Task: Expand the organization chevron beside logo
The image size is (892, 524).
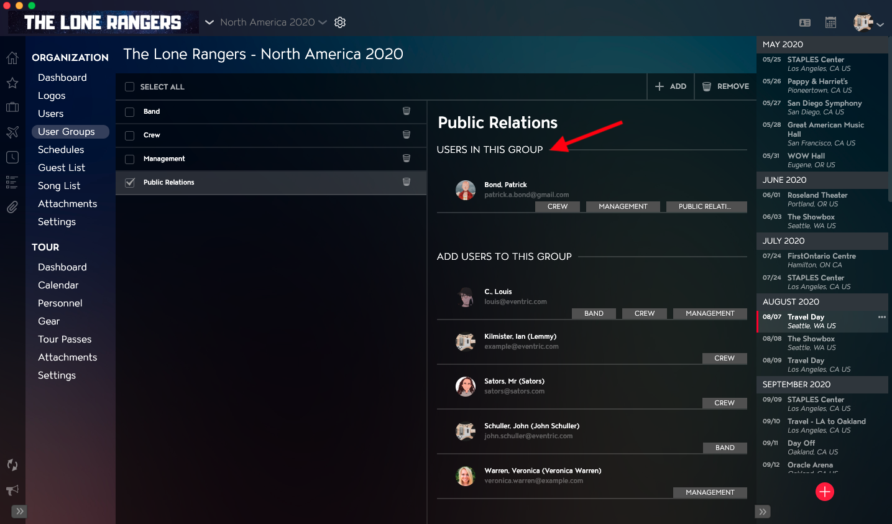Action: click(x=209, y=22)
